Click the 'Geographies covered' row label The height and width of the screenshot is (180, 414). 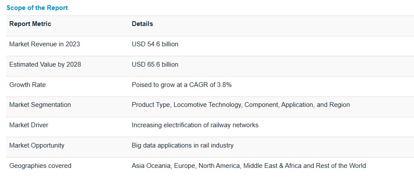(40, 166)
